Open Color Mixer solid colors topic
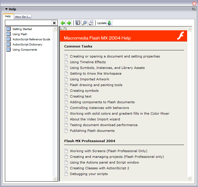 [x=119, y=114]
